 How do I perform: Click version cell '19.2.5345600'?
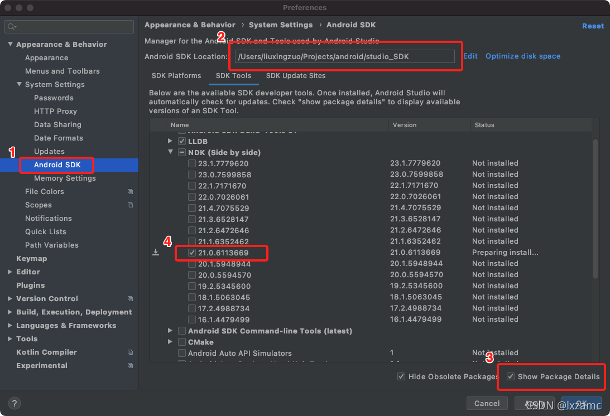click(x=417, y=286)
